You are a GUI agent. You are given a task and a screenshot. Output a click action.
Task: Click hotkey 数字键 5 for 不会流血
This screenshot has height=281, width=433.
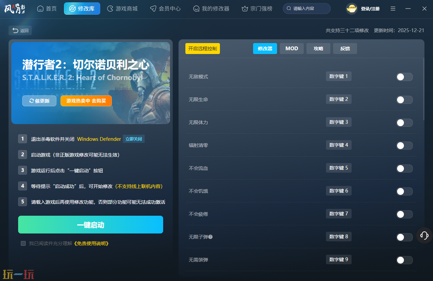click(x=339, y=168)
